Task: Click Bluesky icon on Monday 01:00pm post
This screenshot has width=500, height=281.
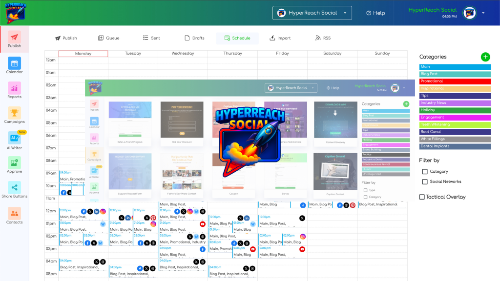Action: click(x=103, y=224)
